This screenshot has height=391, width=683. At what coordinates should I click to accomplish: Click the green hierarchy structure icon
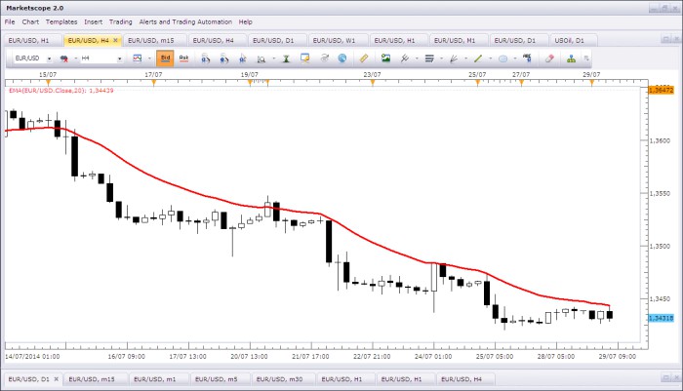pos(571,59)
